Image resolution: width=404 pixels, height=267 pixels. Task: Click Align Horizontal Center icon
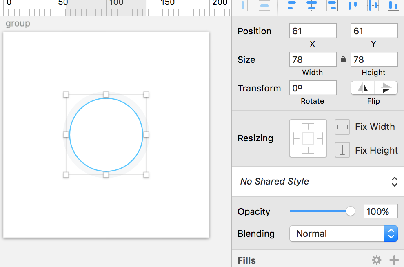tap(312, 6)
